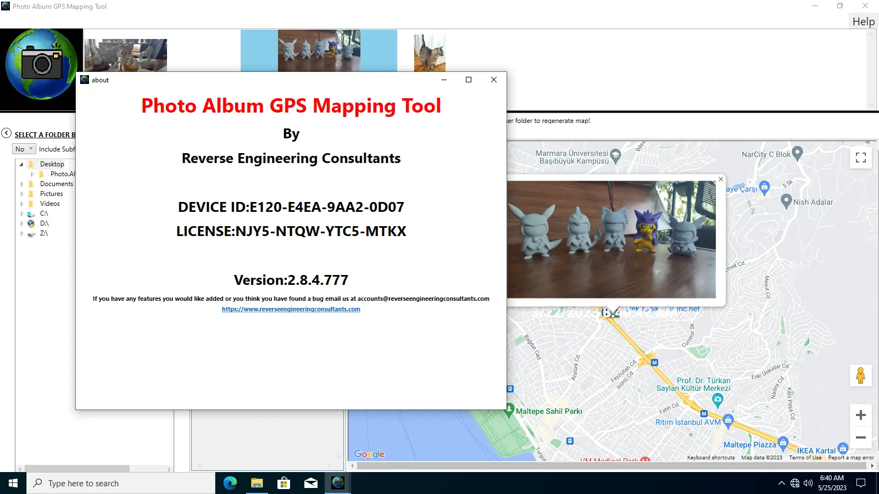
Task: Select the Videos folder
Action: point(50,204)
